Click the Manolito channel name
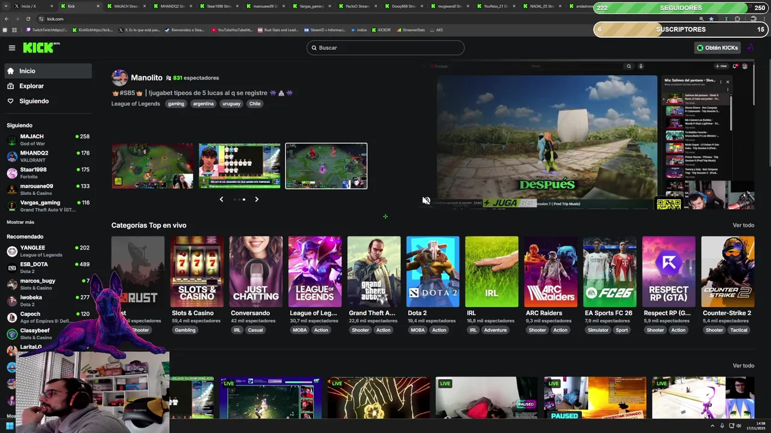The height and width of the screenshot is (433, 771). click(146, 78)
